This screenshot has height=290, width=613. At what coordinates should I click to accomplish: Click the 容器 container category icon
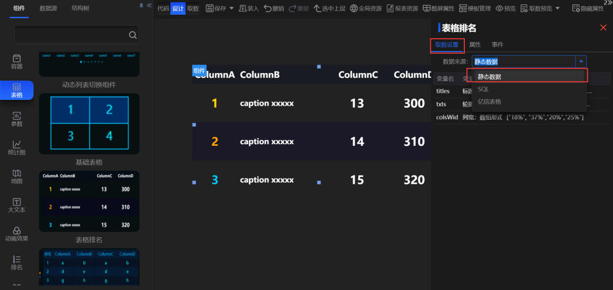point(17,58)
